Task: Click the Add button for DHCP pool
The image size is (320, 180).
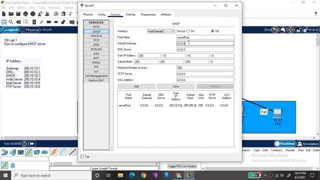Action: pyautogui.click(x=136, y=86)
